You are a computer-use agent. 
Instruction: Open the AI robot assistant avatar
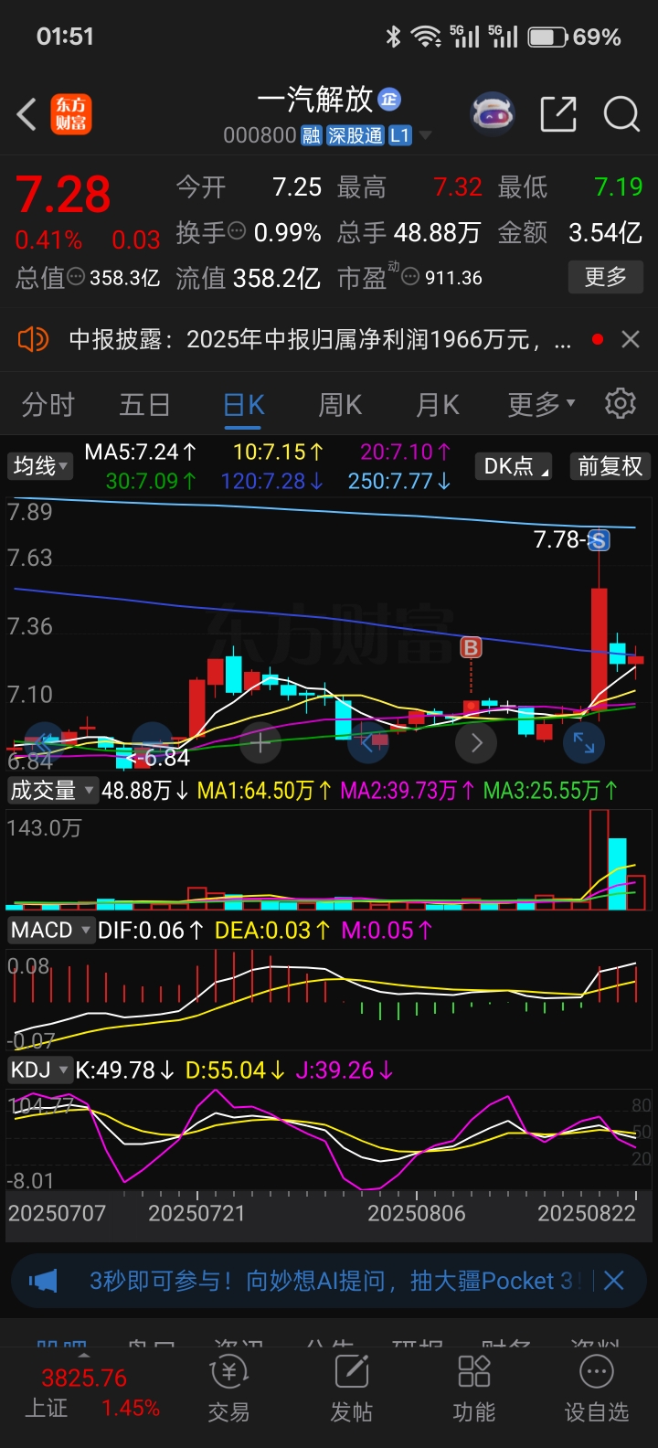pos(493,114)
